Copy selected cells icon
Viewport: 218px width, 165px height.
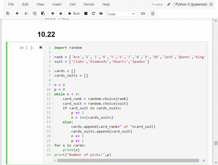(35, 14)
